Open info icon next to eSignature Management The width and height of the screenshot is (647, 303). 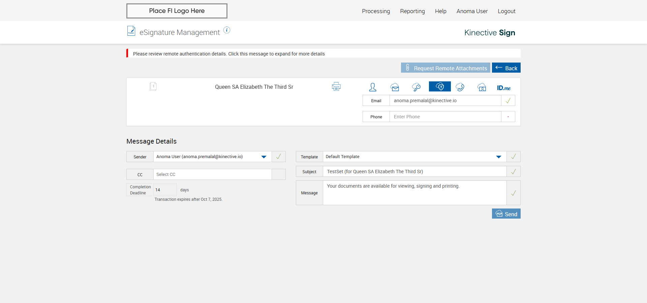[x=227, y=30]
